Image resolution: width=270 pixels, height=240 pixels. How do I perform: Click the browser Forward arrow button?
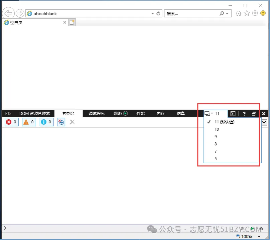pos(20,13)
